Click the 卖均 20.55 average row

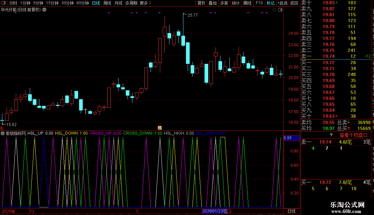click(x=318, y=122)
